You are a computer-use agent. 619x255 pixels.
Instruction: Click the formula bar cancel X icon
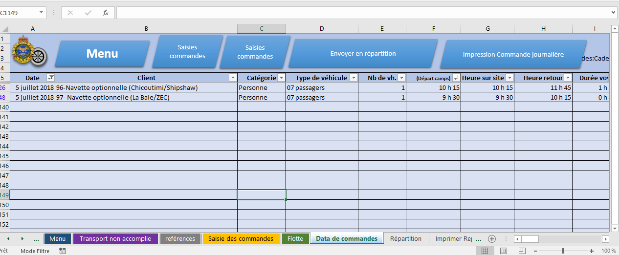pyautogui.click(x=70, y=13)
